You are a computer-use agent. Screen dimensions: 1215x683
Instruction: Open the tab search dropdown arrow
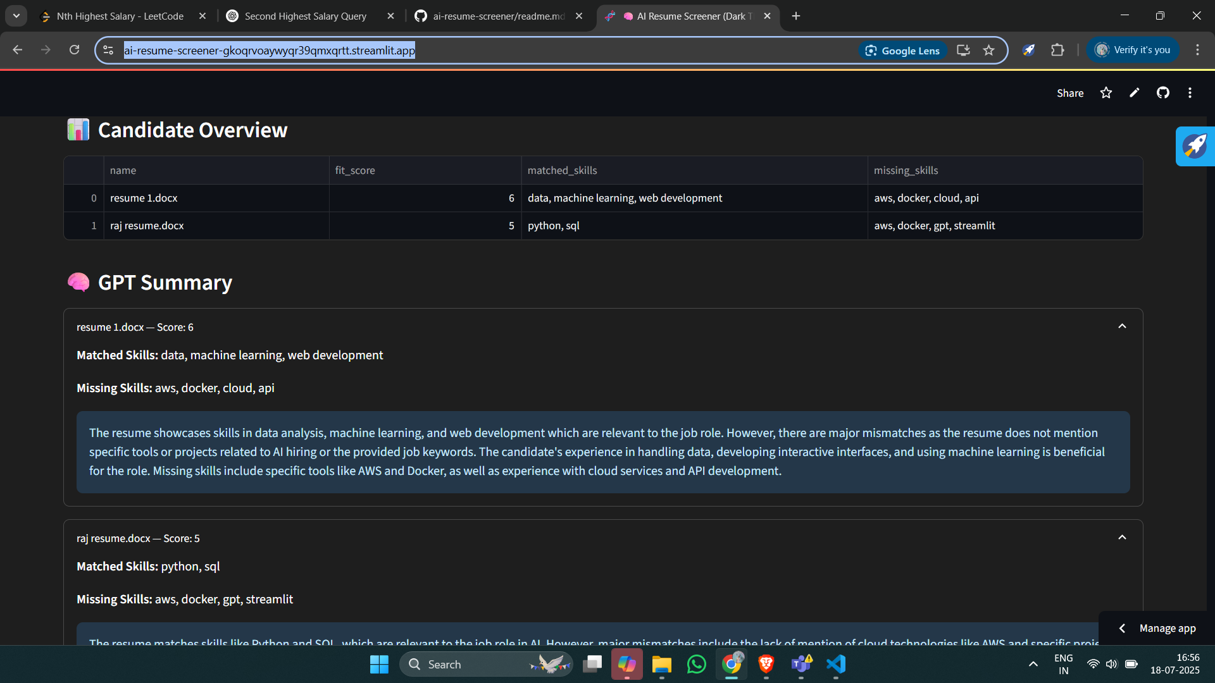pos(16,16)
